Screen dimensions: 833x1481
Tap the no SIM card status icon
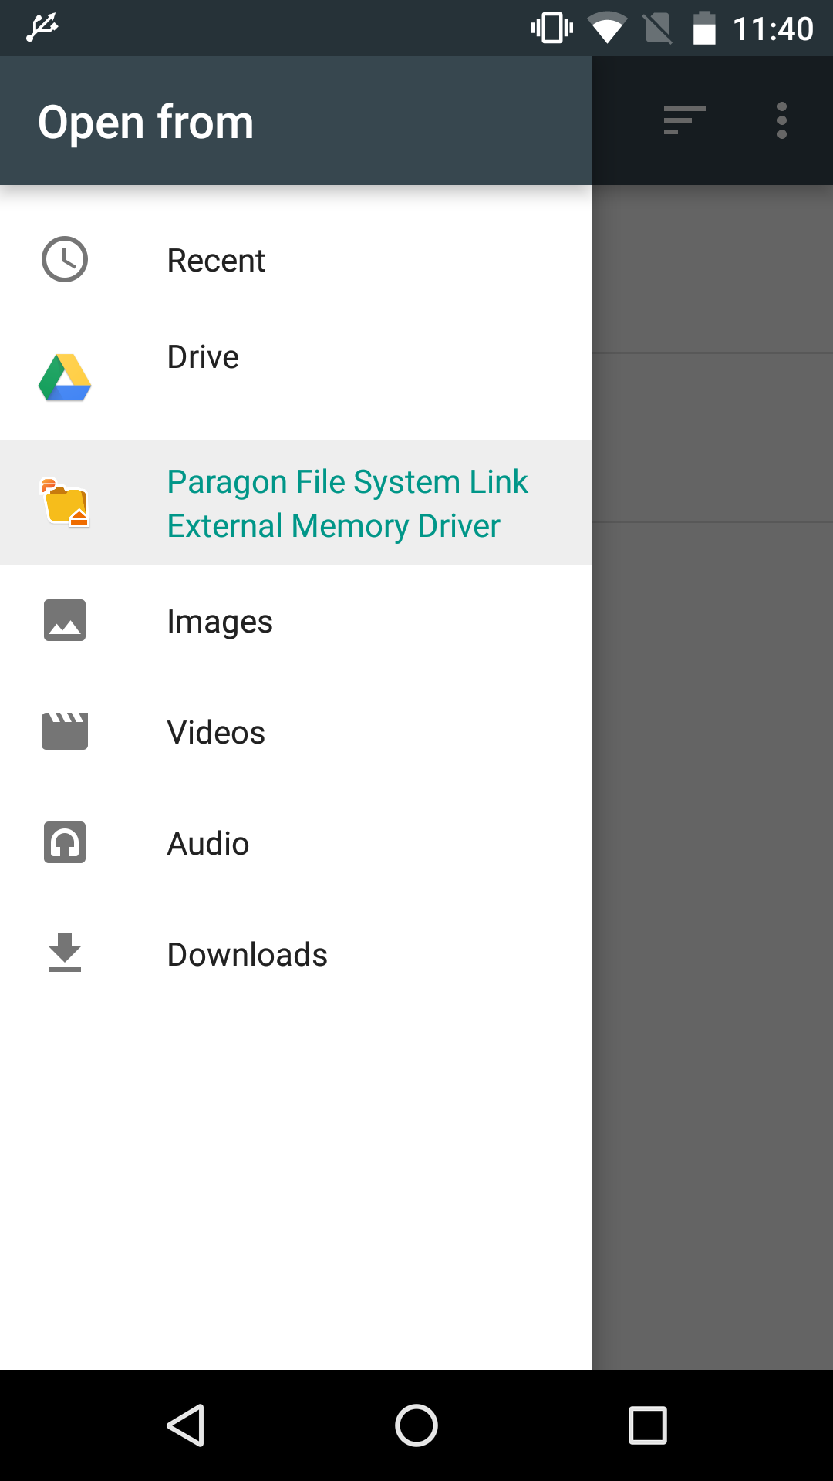[657, 29]
